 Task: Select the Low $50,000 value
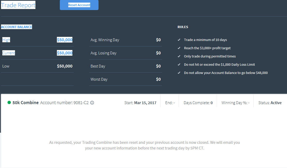click(x=65, y=66)
